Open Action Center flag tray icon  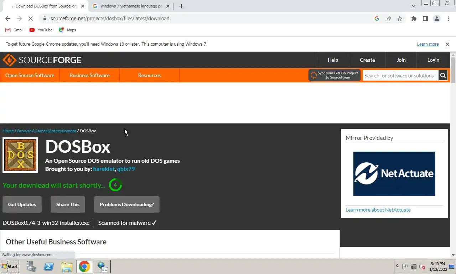[x=405, y=267]
